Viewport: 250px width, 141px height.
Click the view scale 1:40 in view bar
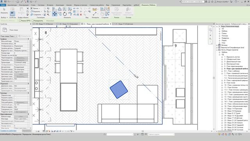click(x=37, y=131)
